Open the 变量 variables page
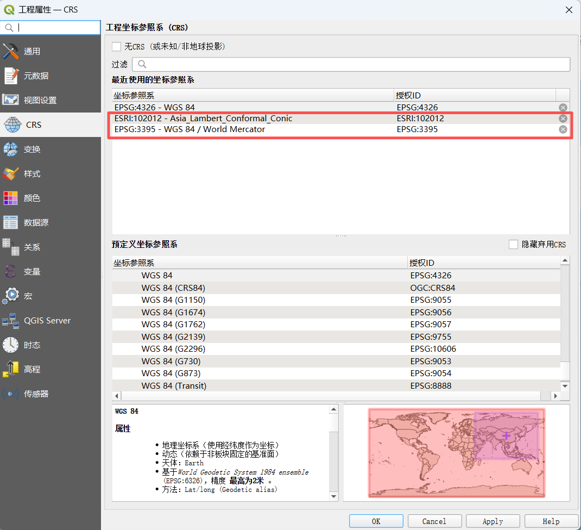 click(50, 271)
